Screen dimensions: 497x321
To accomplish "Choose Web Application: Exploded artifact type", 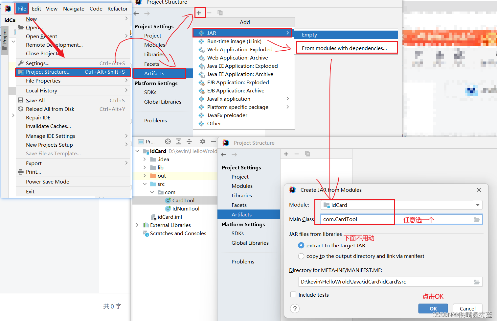I will click(240, 49).
